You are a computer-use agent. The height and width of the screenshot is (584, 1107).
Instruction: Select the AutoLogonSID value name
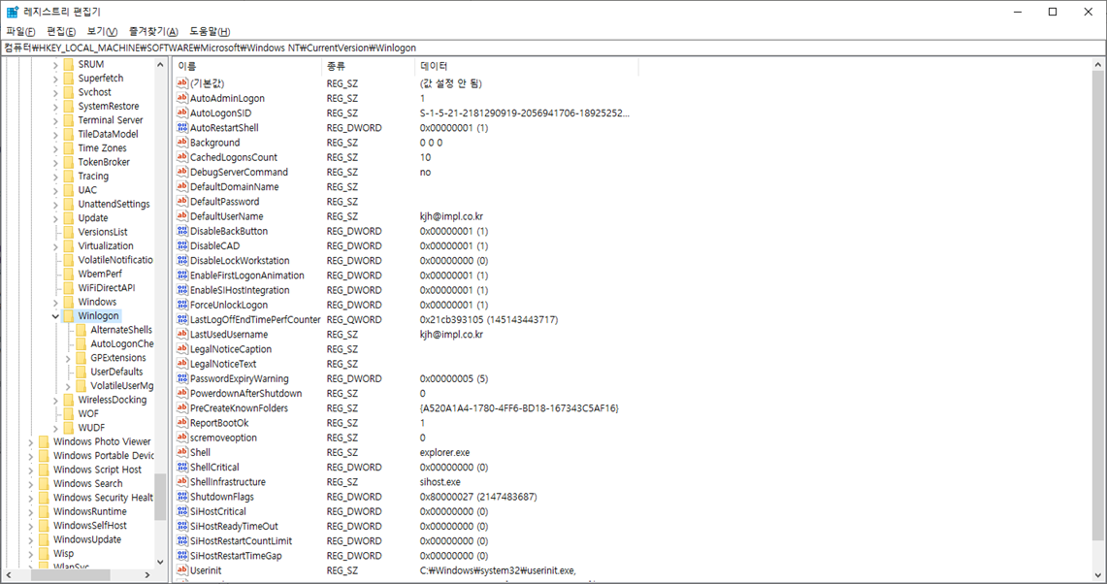coord(220,113)
